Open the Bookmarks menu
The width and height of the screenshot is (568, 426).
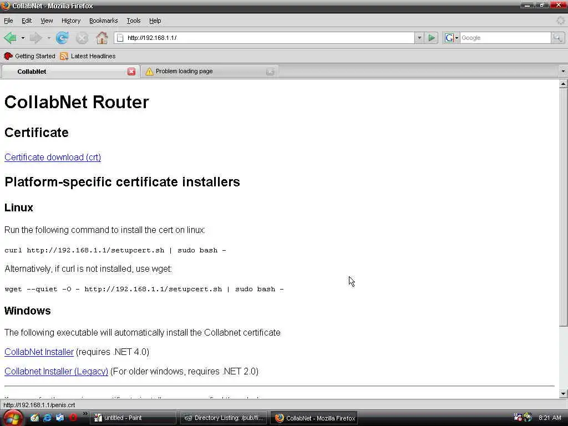[104, 21]
